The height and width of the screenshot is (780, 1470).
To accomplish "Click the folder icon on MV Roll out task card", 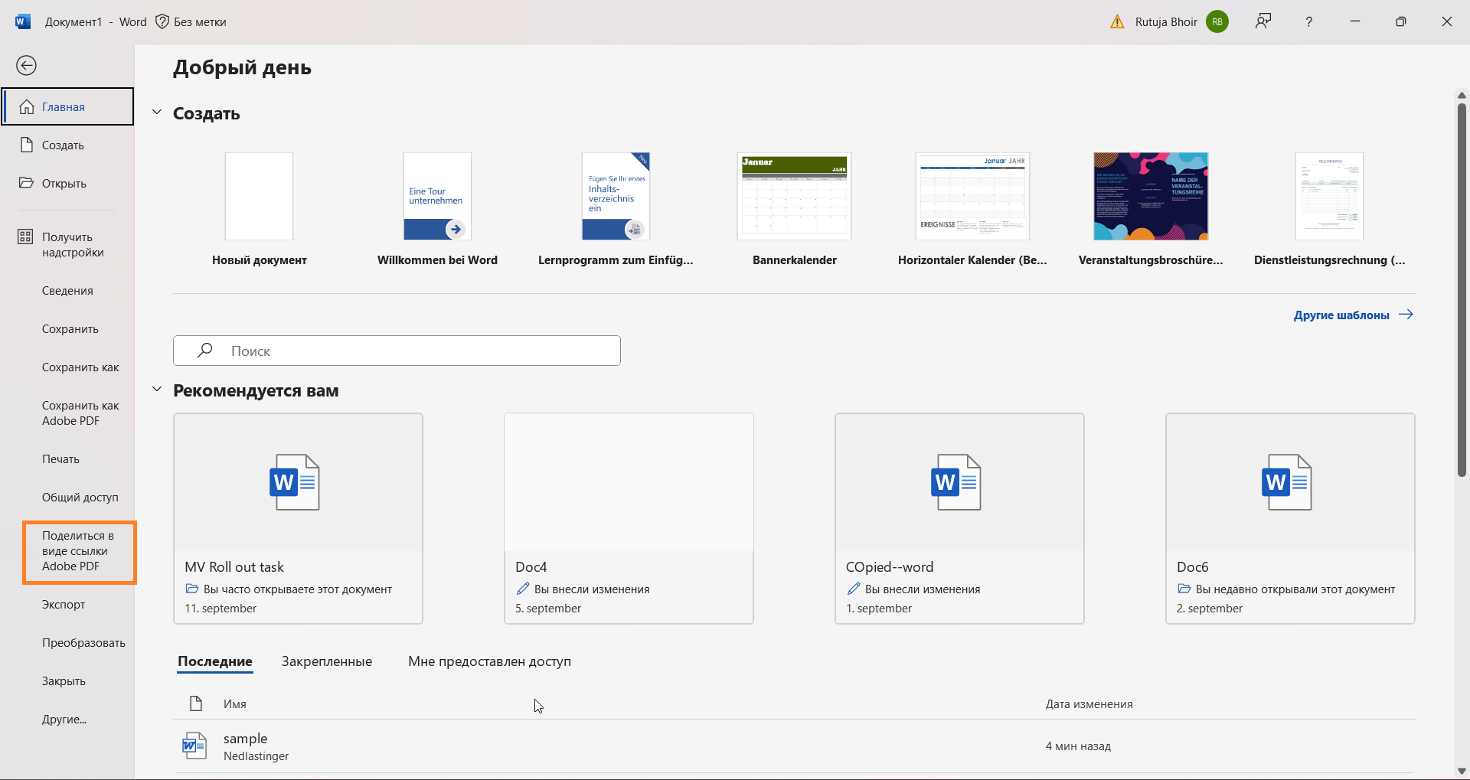I will (x=192, y=589).
